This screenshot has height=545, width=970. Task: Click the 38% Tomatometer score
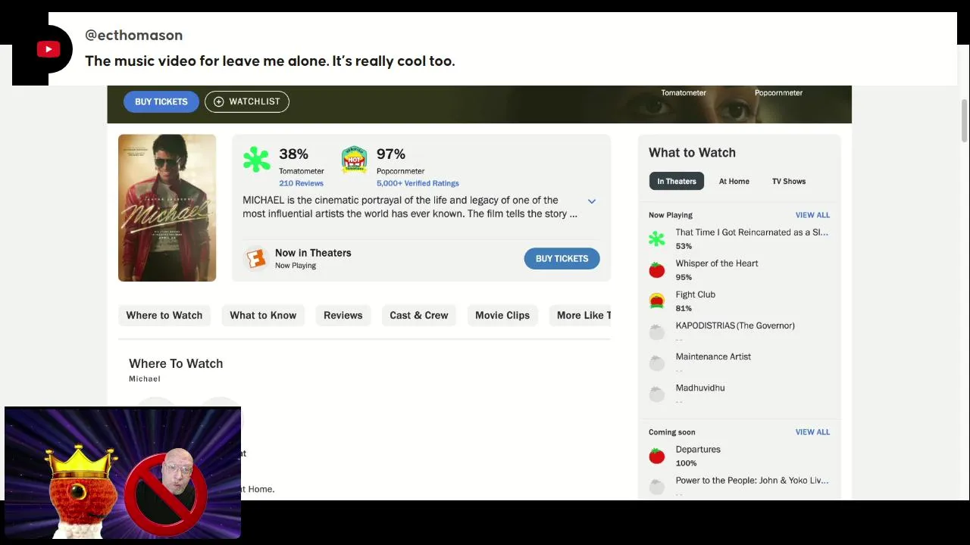tap(293, 154)
